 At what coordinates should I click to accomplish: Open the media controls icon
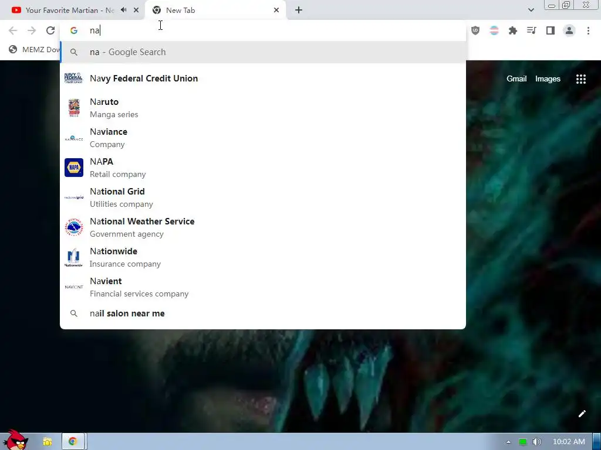click(532, 30)
